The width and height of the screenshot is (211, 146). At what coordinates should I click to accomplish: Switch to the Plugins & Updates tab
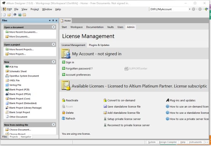[99, 45]
